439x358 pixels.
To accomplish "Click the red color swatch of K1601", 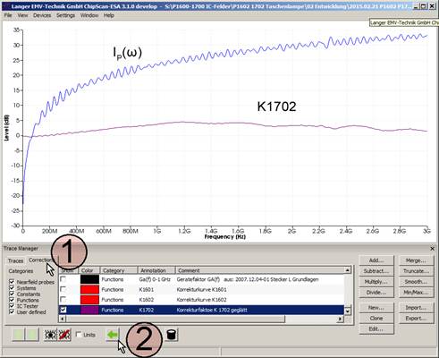I will (x=89, y=289).
